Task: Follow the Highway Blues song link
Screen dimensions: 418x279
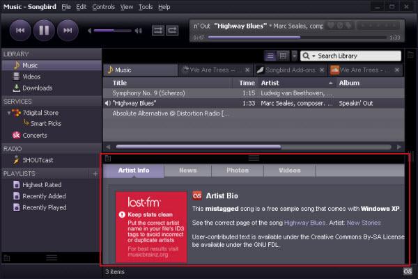Action: pyautogui.click(x=304, y=223)
